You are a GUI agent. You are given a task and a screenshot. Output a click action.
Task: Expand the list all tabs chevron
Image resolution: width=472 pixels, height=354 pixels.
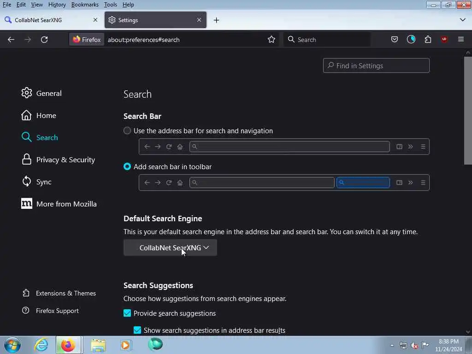463,20
